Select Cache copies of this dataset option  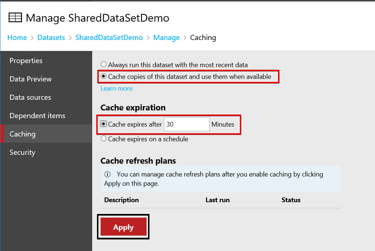click(x=104, y=76)
